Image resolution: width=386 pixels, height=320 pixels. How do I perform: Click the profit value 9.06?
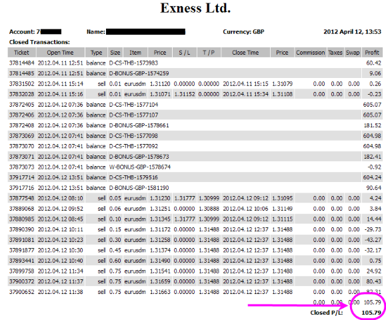(x=375, y=73)
